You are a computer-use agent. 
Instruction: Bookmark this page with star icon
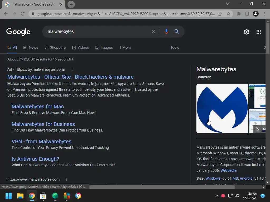point(228,14)
